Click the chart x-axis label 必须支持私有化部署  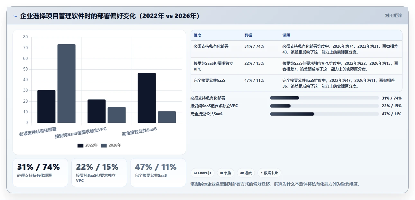[38, 131]
